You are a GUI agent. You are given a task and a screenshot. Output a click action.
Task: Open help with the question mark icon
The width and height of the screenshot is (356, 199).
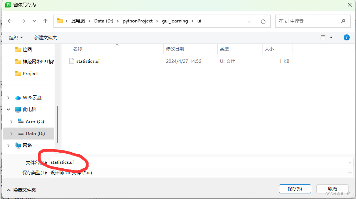tap(346, 37)
